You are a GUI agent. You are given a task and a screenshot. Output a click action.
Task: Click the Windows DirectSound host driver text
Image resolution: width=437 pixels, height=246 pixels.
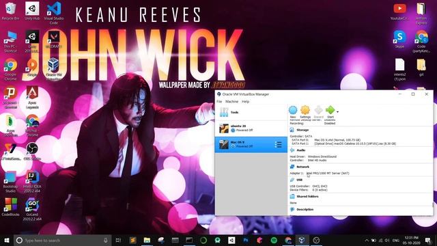pos(322,156)
